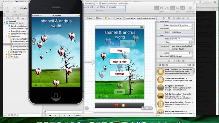
Task: Select ShanellAndrus.png in project navigator
Action: click(x=18, y=31)
